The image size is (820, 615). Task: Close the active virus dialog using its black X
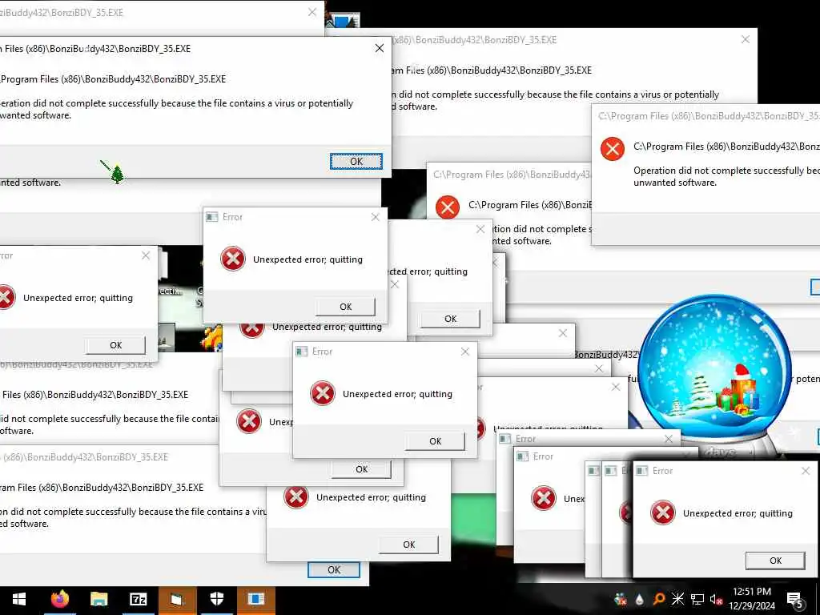tap(380, 48)
